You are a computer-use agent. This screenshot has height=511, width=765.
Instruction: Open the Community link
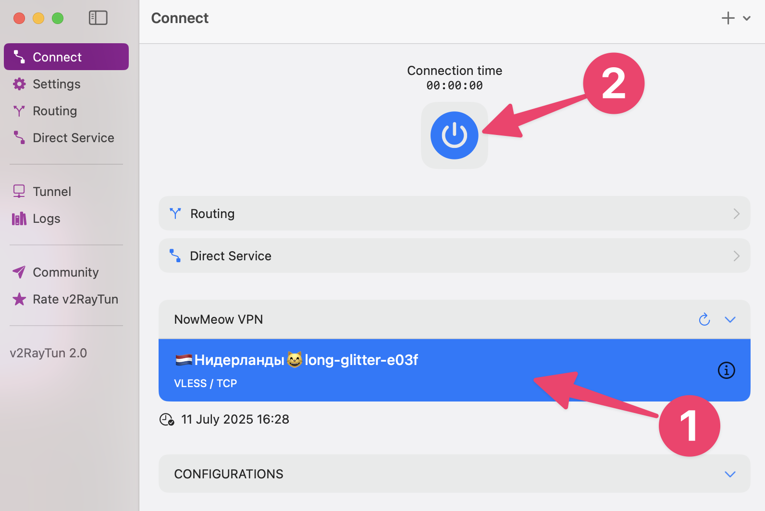tap(65, 272)
